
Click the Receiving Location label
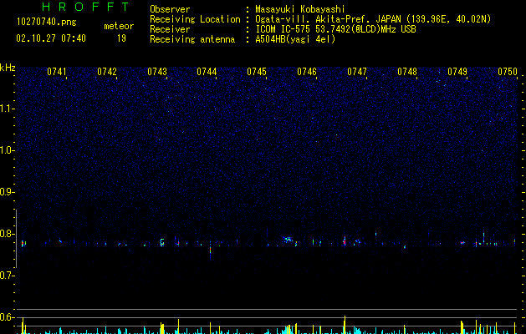click(x=195, y=19)
